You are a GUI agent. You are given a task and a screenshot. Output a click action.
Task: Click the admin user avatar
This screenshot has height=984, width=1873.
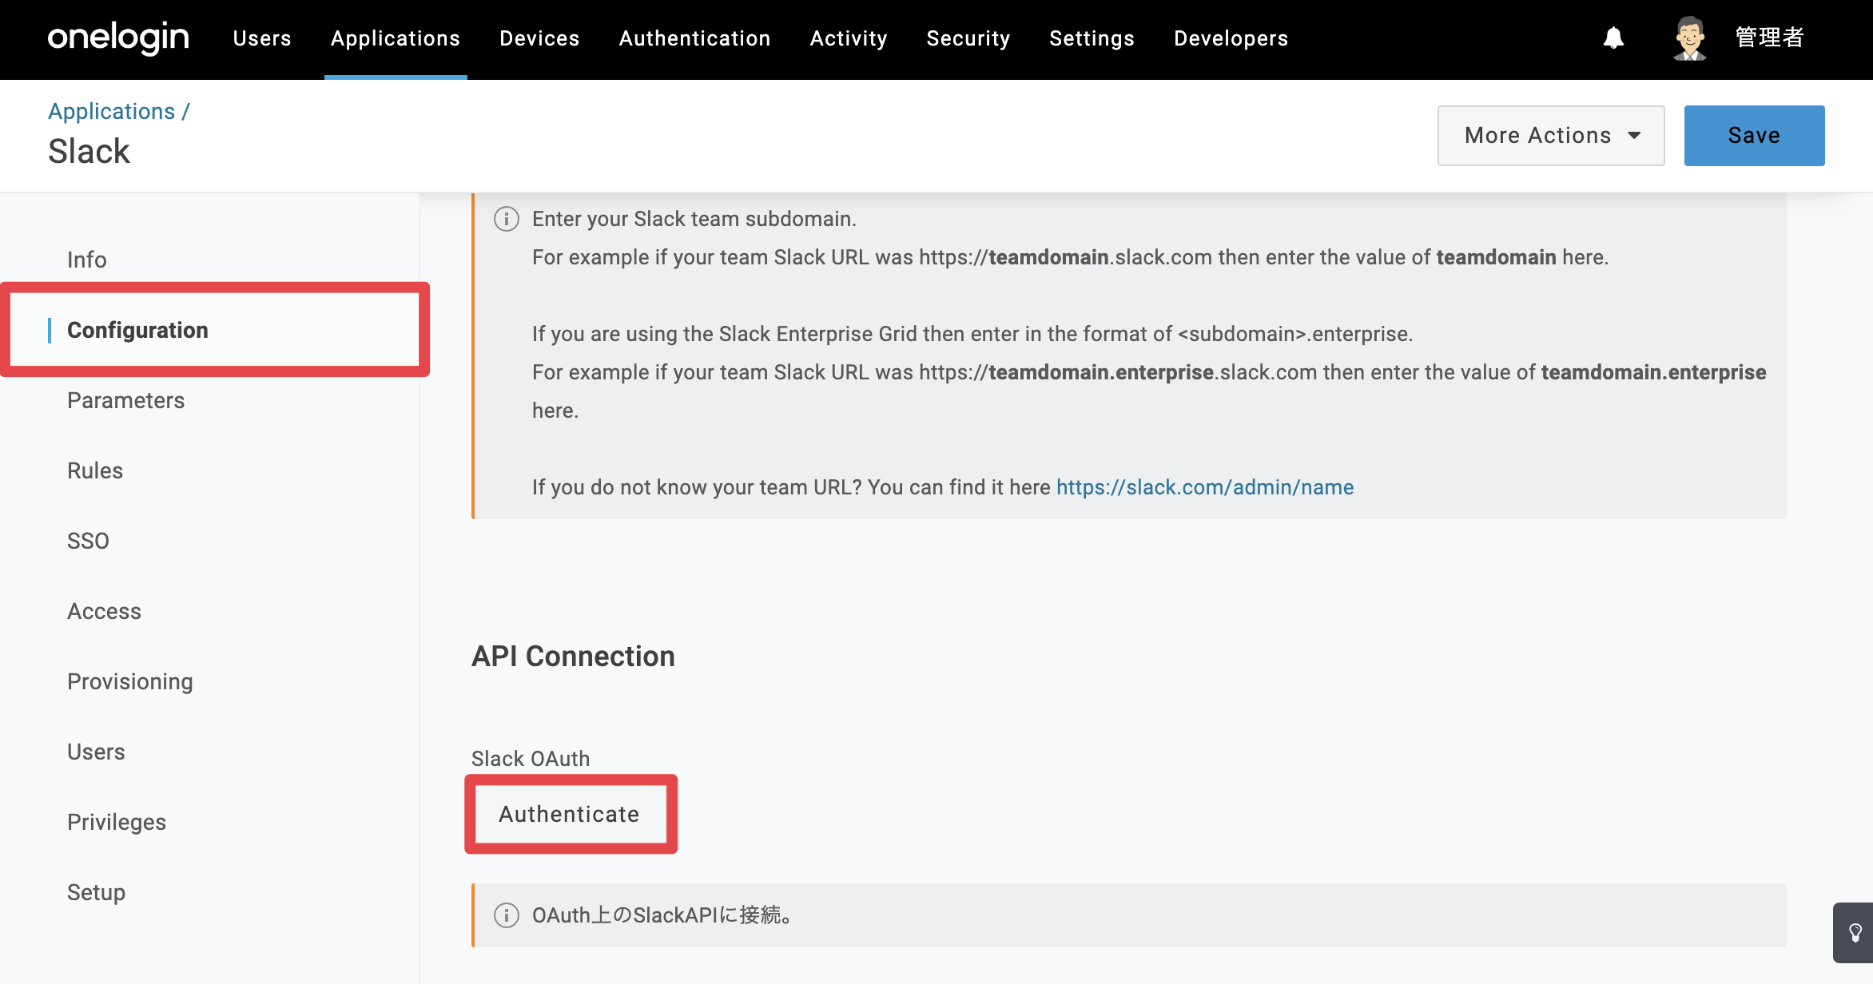coord(1689,38)
